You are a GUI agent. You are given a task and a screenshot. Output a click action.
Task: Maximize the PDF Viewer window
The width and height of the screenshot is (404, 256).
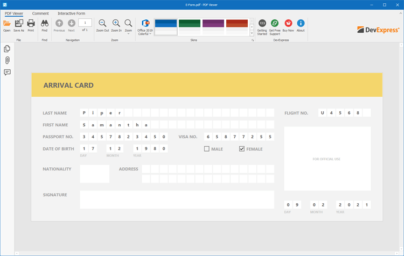coord(385,5)
